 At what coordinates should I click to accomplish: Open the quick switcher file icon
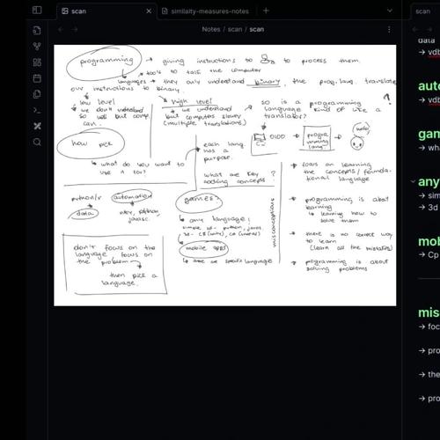tap(37, 30)
